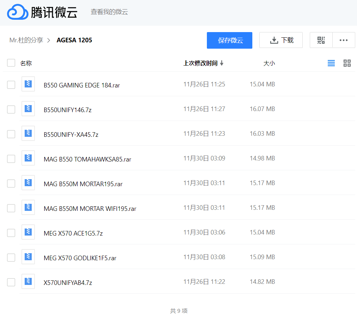Toggle the select-all checkbox in header
Screen dimensions: 357x317
click(11, 63)
